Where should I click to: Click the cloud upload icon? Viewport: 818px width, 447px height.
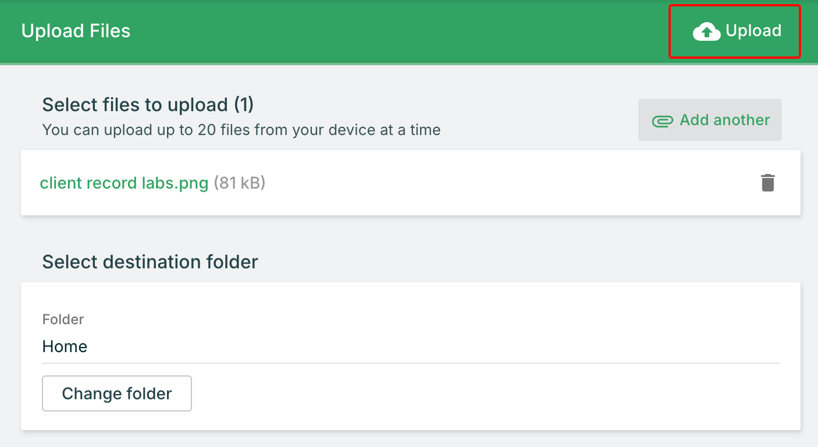click(x=707, y=31)
